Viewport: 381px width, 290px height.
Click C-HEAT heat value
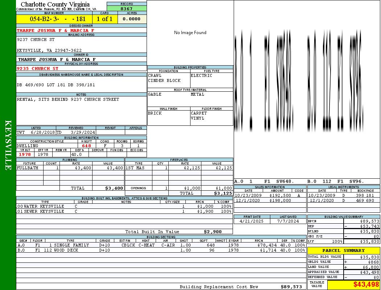point(147,245)
